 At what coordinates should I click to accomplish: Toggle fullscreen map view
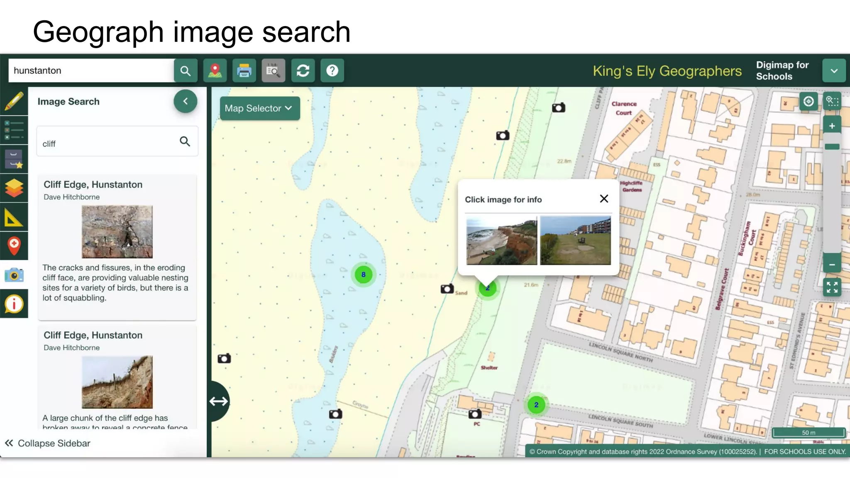[832, 287]
